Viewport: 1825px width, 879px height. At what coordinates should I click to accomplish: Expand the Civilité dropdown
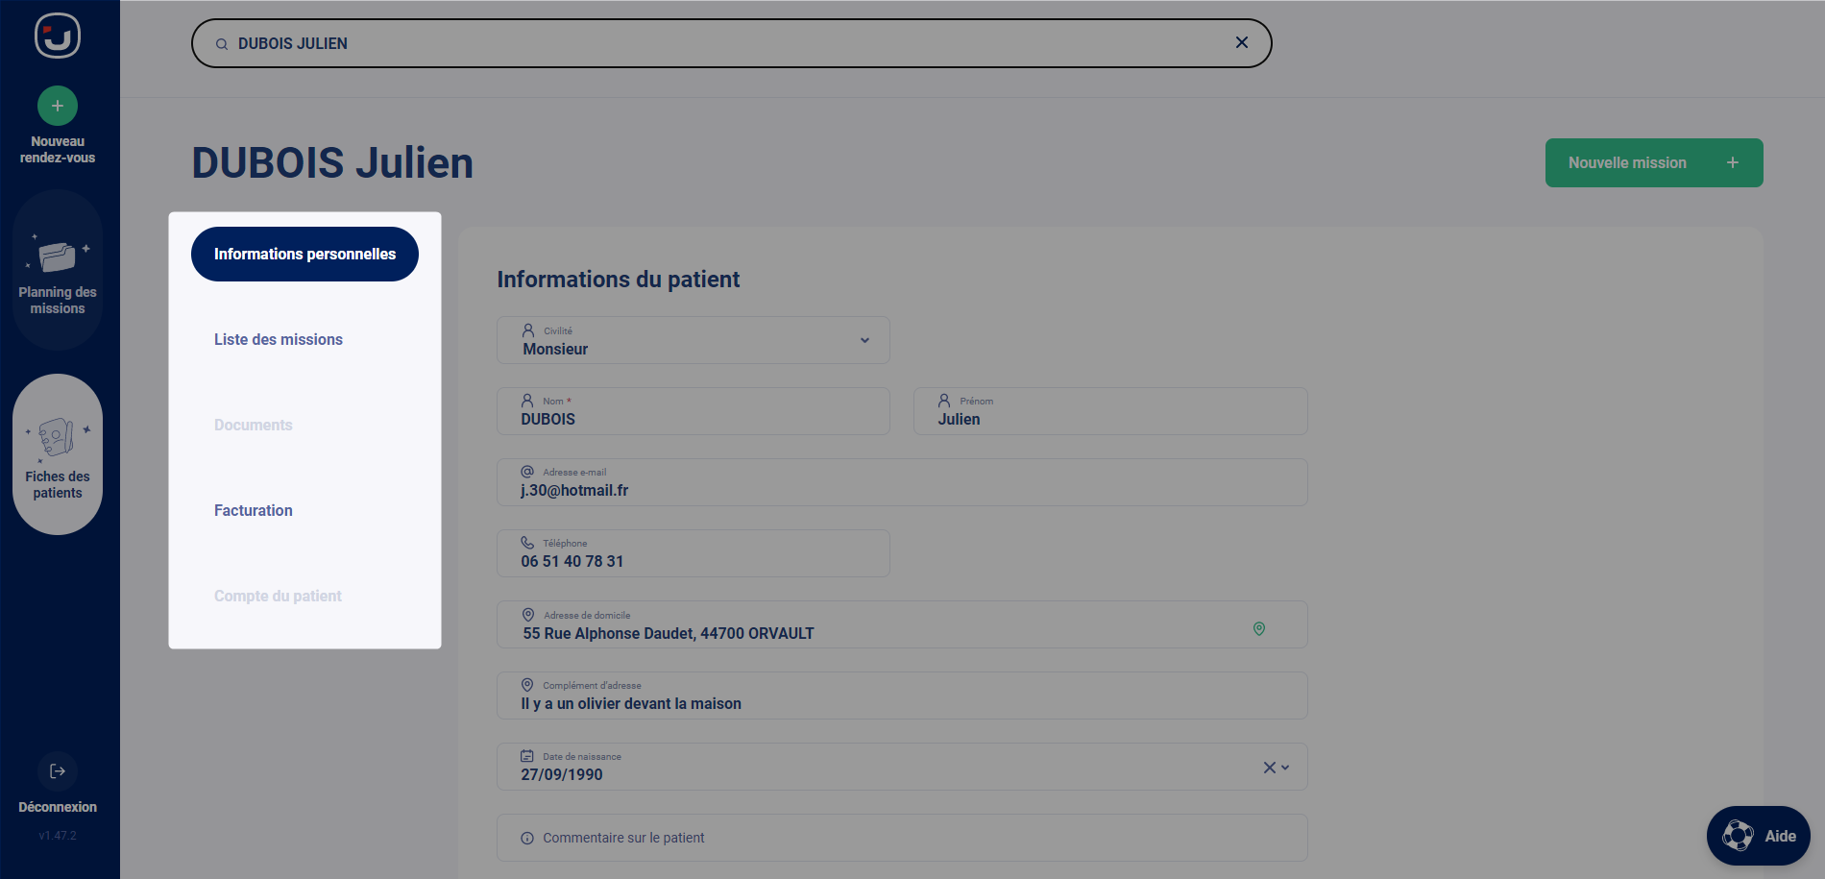[x=864, y=340]
